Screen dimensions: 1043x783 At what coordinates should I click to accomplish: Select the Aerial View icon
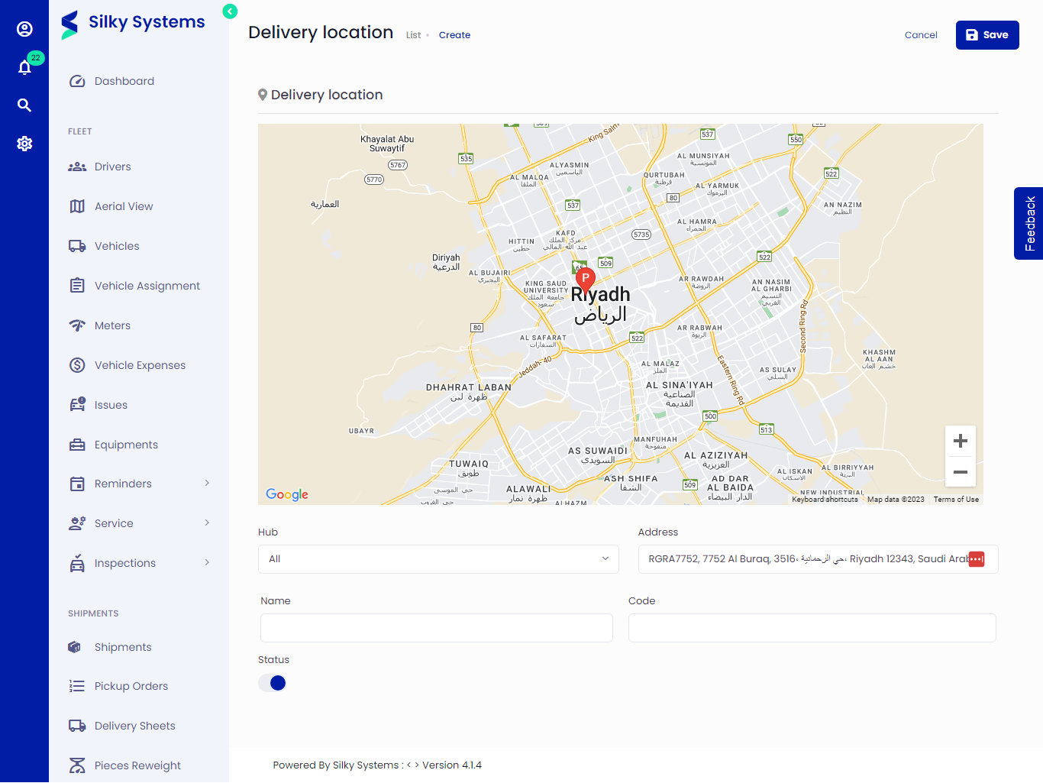[77, 205]
